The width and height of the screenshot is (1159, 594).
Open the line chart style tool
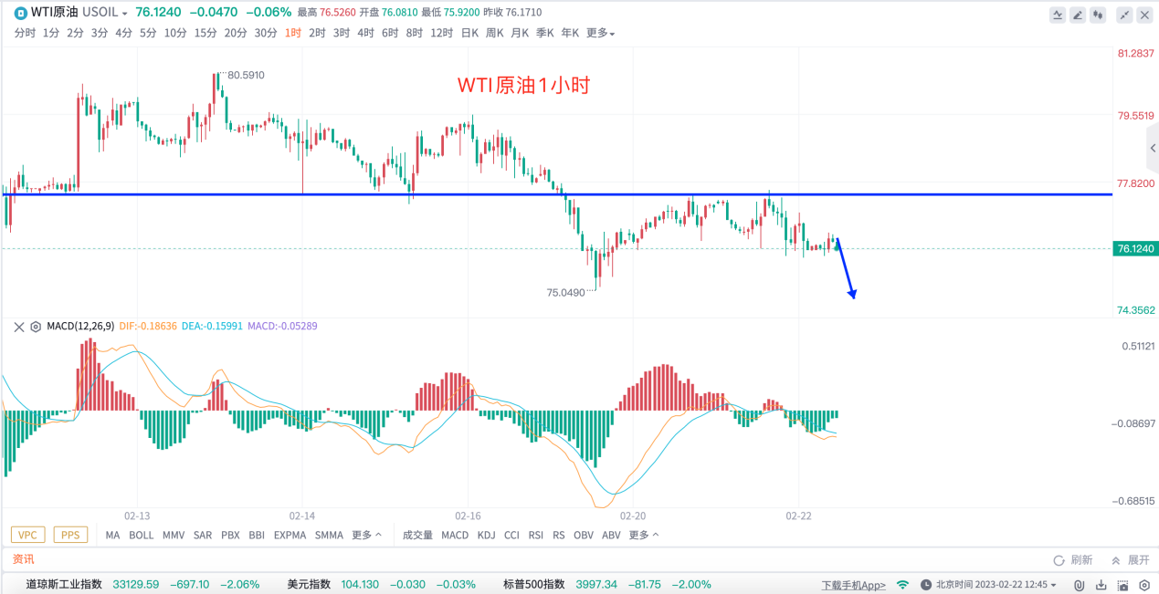[1058, 14]
